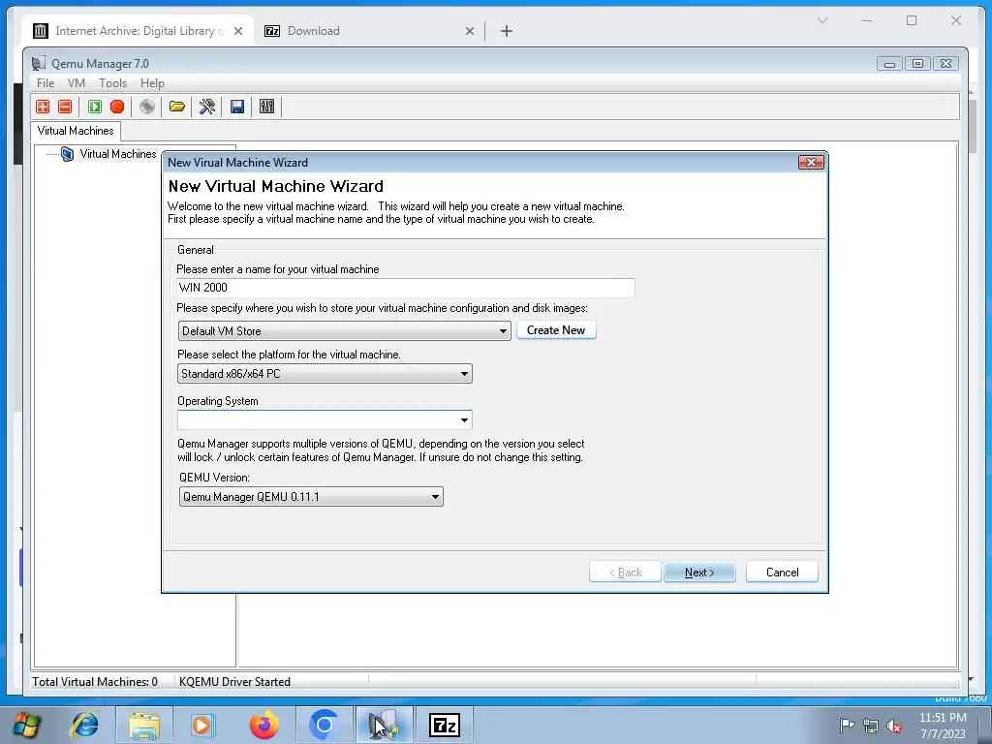The width and height of the screenshot is (992, 744).
Task: Open the Help menu
Action: point(152,83)
